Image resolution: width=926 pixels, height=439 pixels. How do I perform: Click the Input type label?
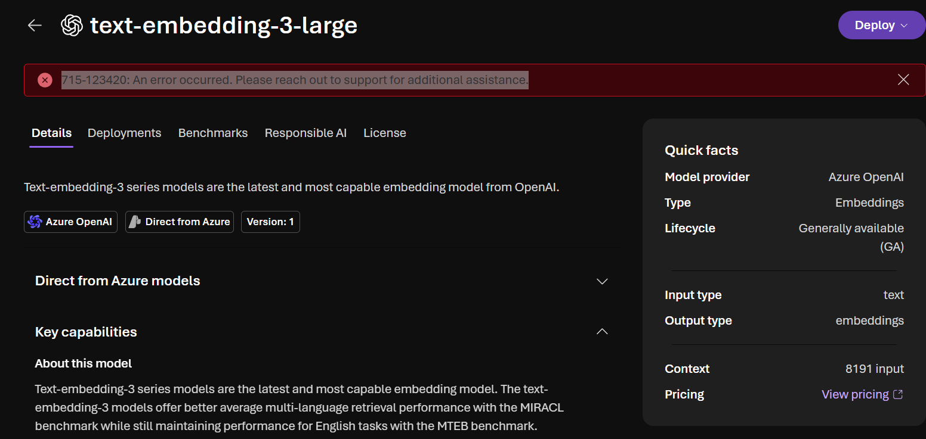(x=693, y=295)
